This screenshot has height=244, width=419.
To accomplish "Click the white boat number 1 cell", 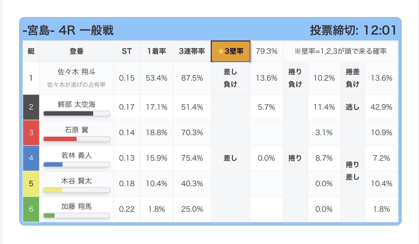I will tap(31, 78).
